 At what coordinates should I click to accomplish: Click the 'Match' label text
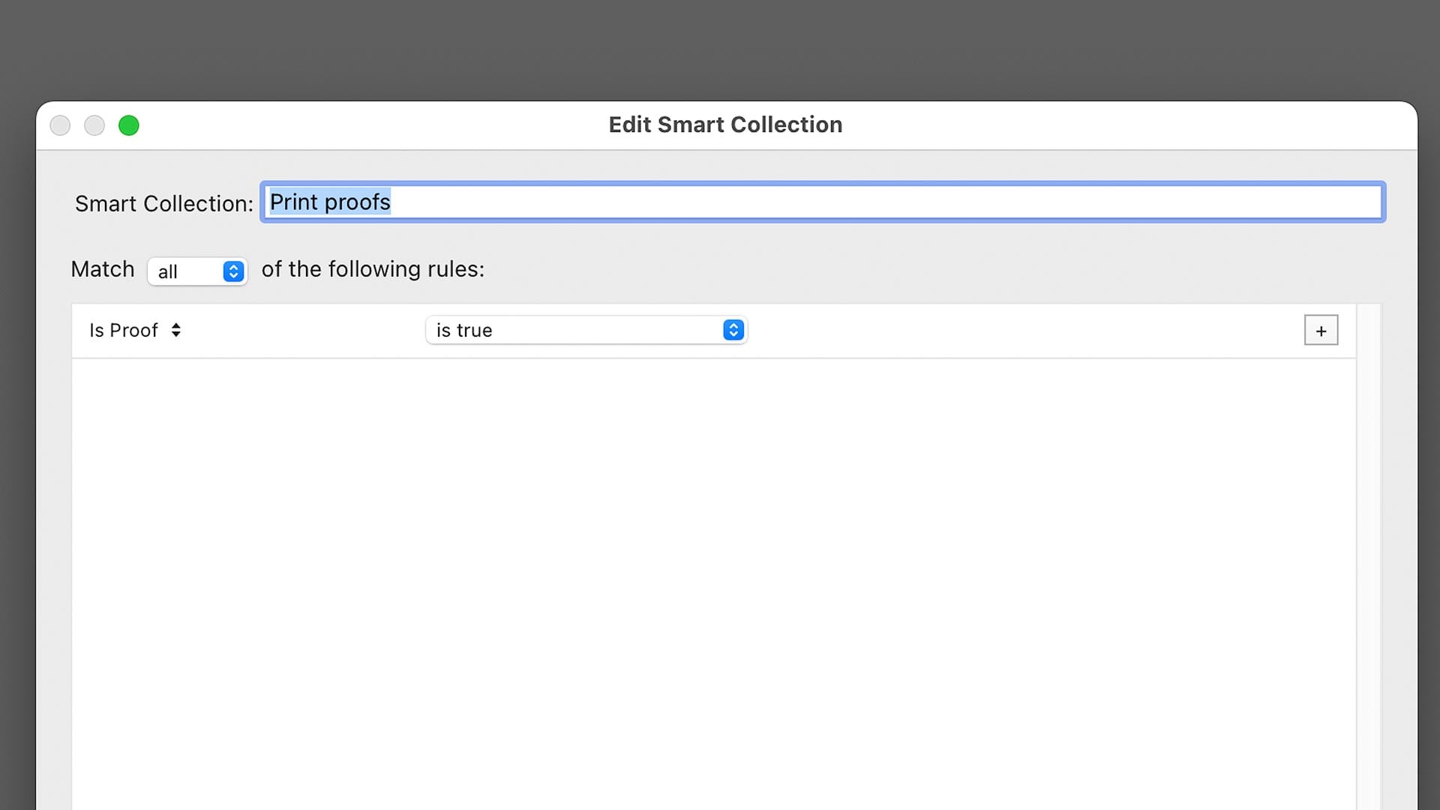(x=103, y=269)
